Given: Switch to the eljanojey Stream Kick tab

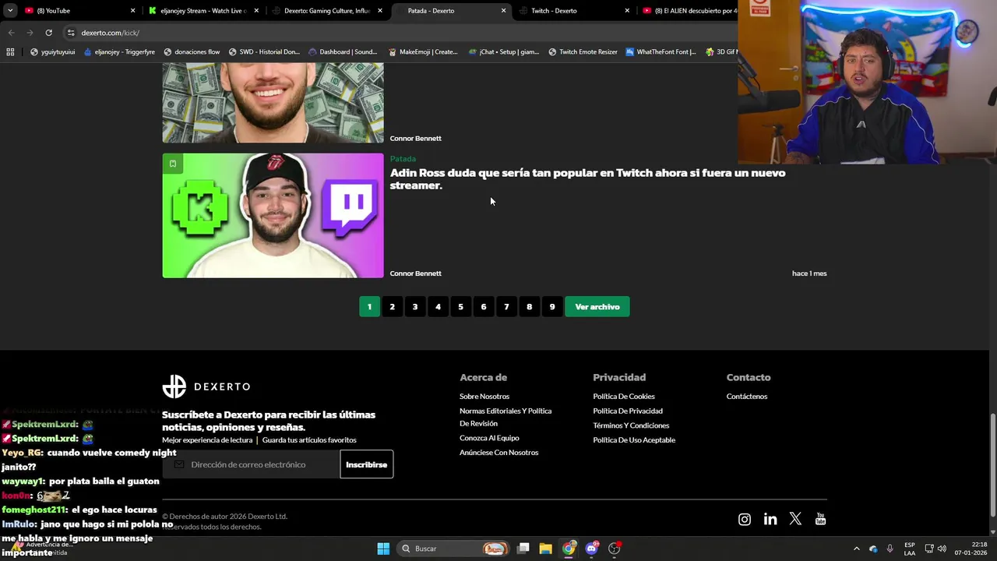Looking at the screenshot, I should pyautogui.click(x=203, y=11).
